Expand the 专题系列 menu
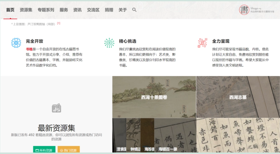This screenshot has width=280, height=154. click(x=46, y=10)
